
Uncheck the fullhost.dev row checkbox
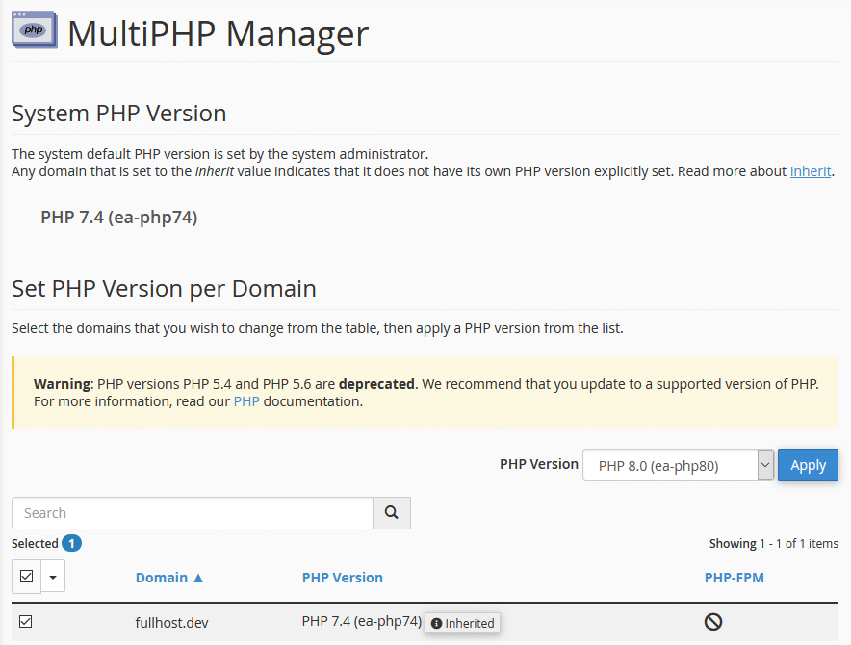coord(26,622)
